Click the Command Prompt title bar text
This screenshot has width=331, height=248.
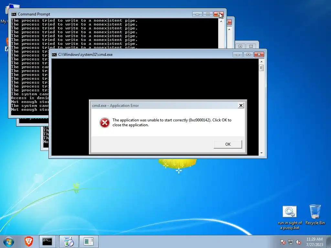click(x=34, y=14)
